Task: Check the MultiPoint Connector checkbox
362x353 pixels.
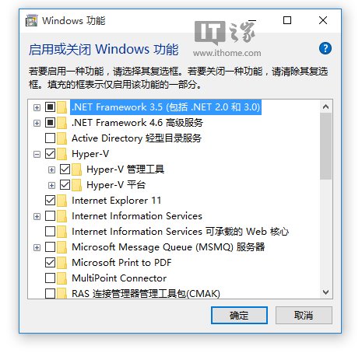Action: pyautogui.click(x=50, y=278)
